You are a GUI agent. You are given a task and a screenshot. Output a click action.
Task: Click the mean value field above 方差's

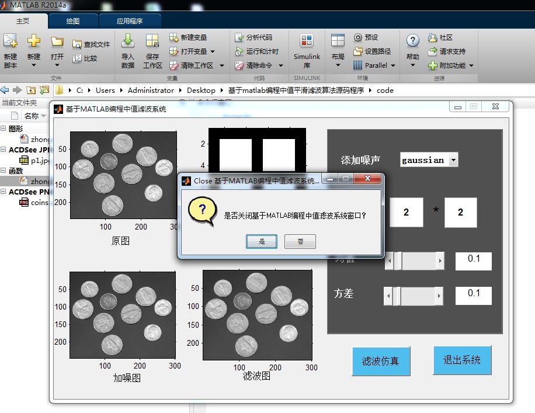[x=474, y=261]
